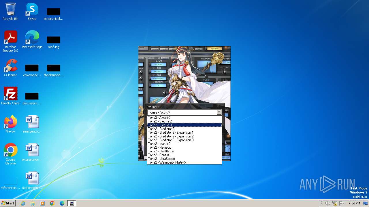Select the CCleaner desktop shortcut
The width and height of the screenshot is (369, 207).
coord(10,68)
